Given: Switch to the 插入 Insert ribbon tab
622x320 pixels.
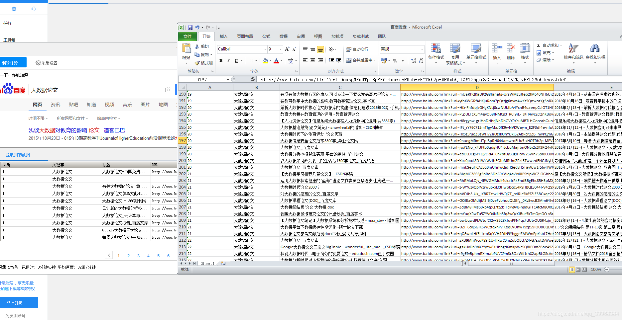Looking at the screenshot, I should 224,37.
